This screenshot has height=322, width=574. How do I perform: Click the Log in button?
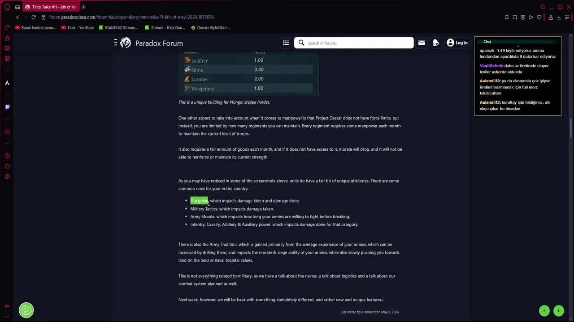[x=457, y=43]
